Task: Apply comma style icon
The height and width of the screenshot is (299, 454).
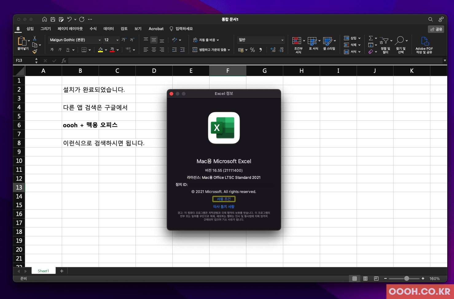Action: [x=260, y=50]
